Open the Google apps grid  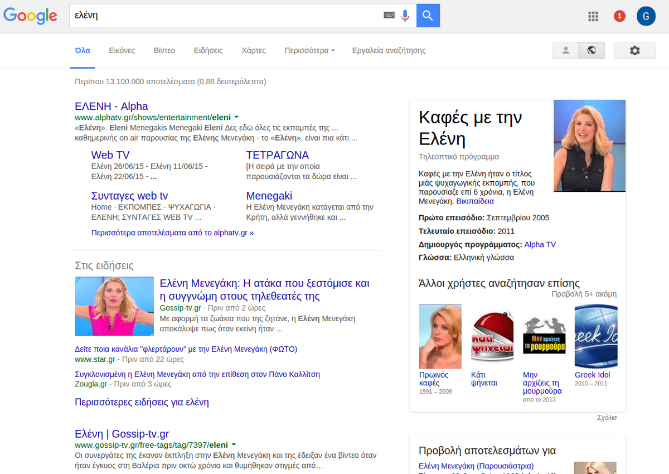[593, 16]
